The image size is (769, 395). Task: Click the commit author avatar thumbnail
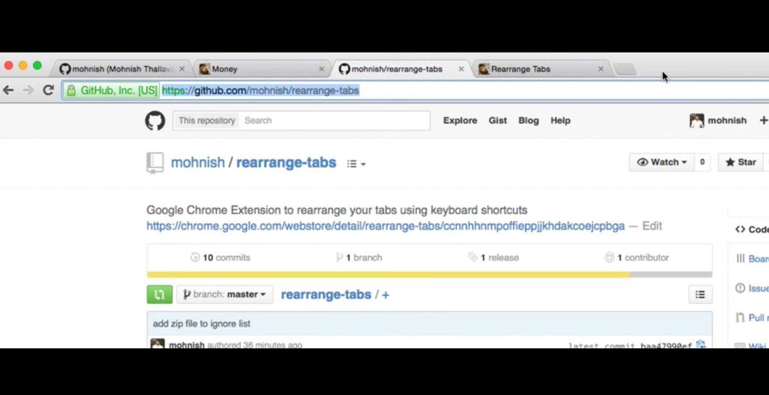(158, 344)
